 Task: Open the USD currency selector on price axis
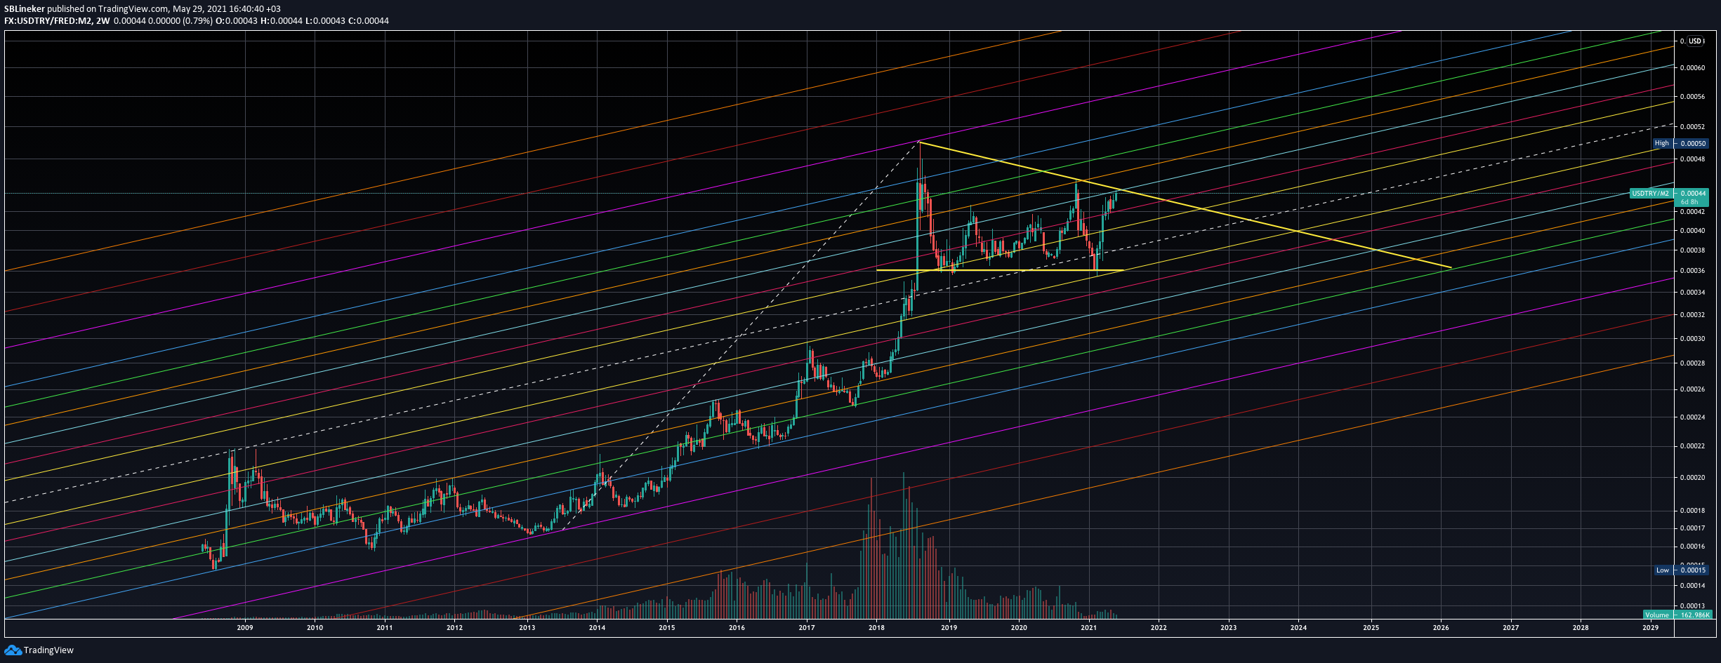click(x=1696, y=41)
